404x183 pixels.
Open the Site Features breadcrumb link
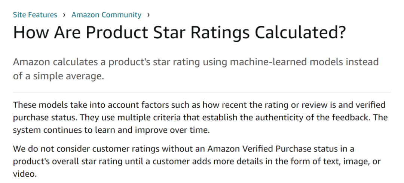(35, 15)
